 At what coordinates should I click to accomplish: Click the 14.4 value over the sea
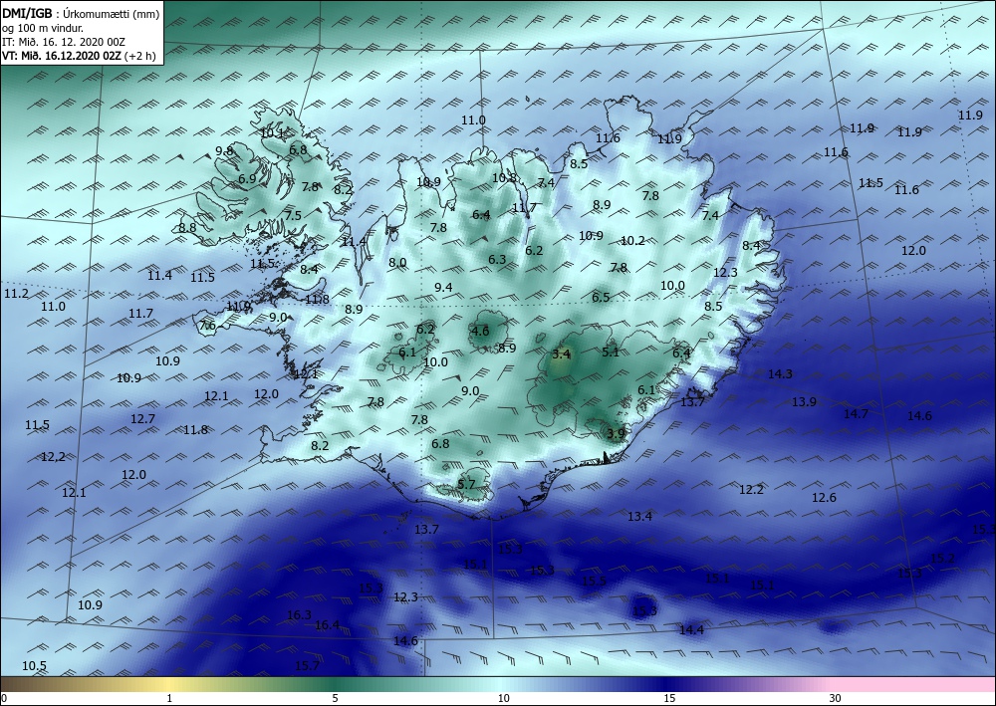point(692,629)
